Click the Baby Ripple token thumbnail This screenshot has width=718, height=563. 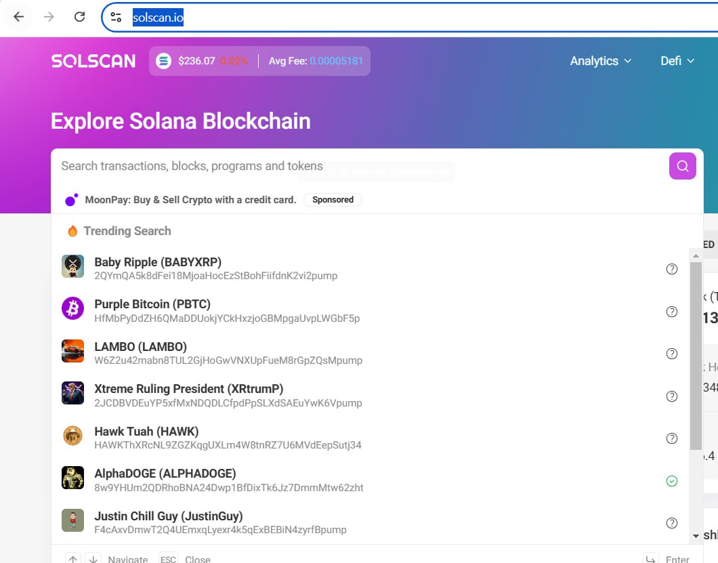[72, 266]
